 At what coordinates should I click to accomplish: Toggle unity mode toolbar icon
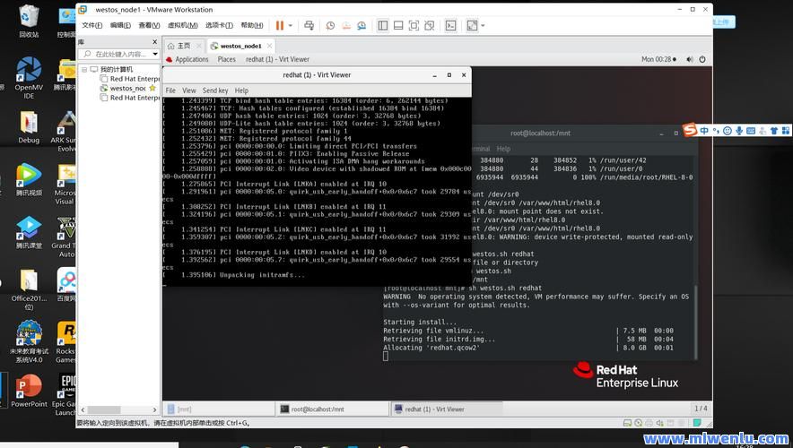[430, 25]
